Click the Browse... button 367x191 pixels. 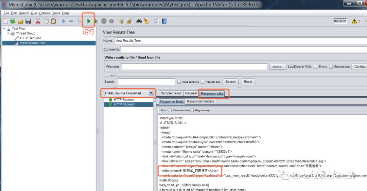click(x=278, y=66)
